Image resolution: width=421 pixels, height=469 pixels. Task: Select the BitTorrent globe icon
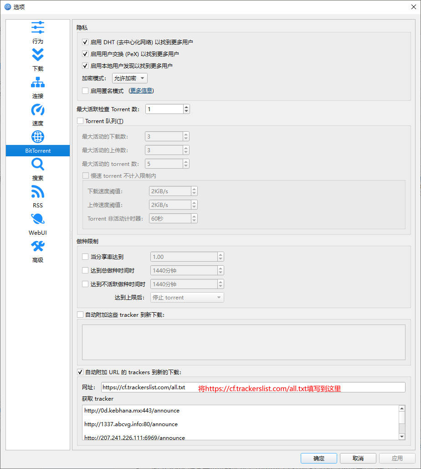[38, 137]
